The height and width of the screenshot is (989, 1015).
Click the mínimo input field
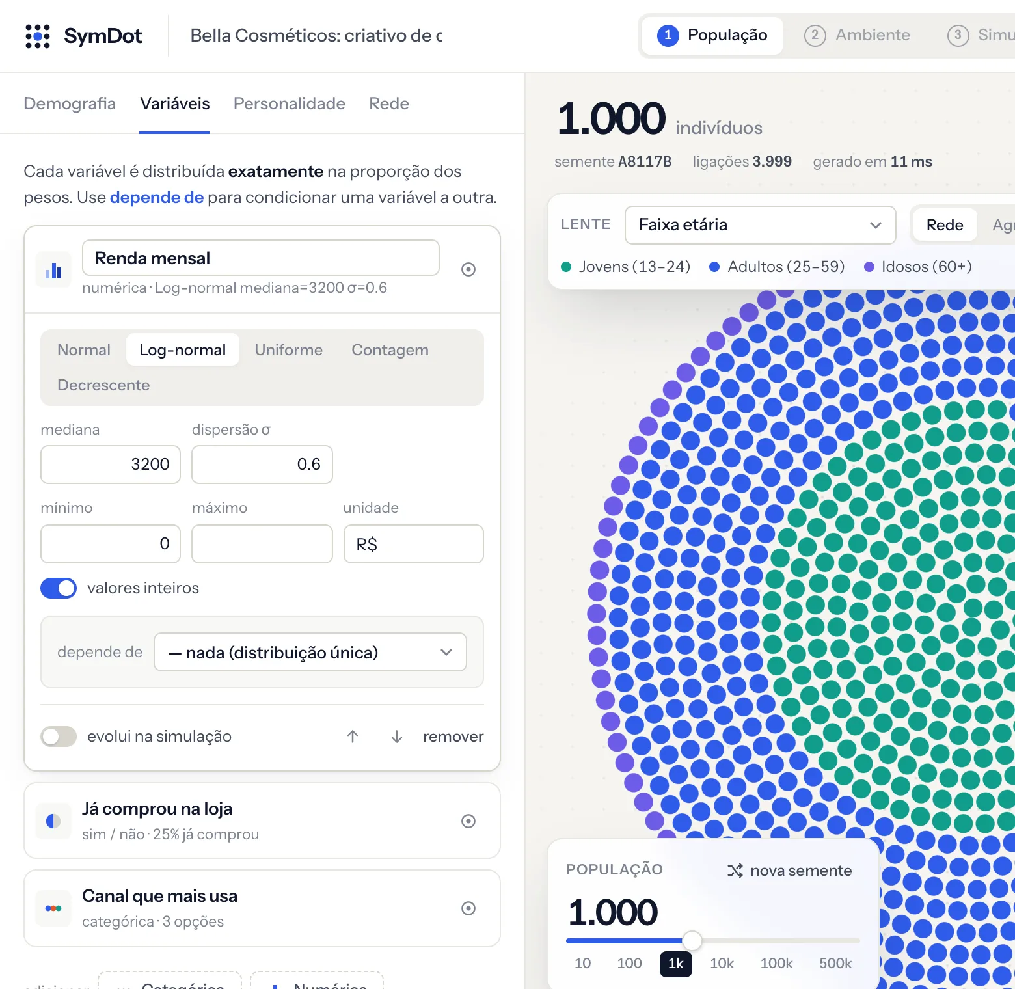[x=111, y=544]
